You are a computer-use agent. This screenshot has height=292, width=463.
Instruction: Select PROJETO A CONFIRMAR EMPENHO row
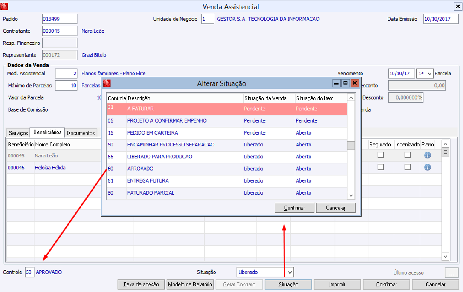pos(227,120)
